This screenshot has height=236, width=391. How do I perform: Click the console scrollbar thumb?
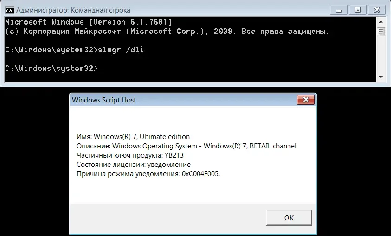pos(381,32)
